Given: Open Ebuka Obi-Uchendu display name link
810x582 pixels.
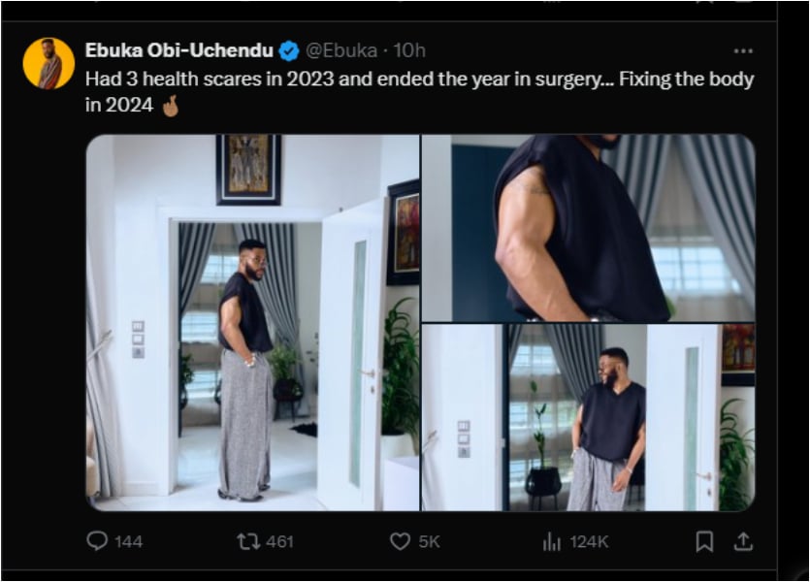Looking at the screenshot, I should [x=178, y=50].
